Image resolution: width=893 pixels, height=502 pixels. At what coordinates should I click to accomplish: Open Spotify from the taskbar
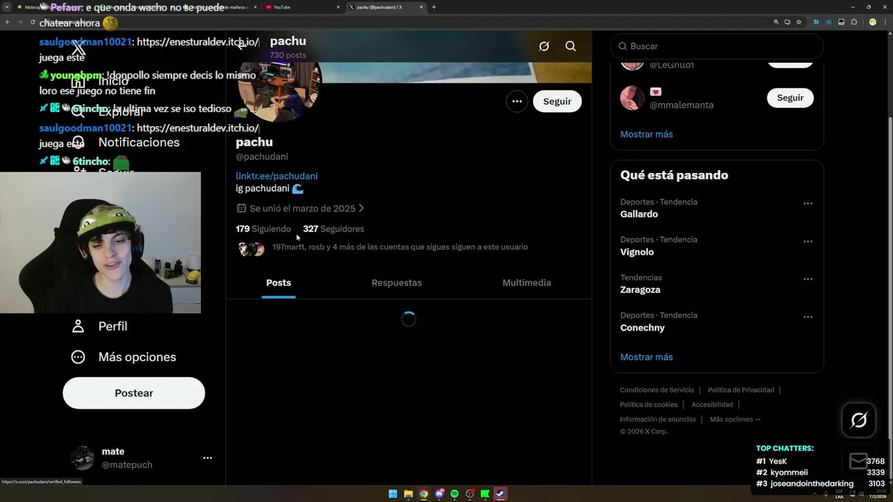[454, 494]
